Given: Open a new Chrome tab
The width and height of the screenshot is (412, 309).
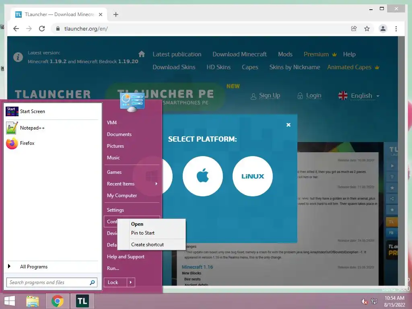Looking at the screenshot, I should pos(116,14).
